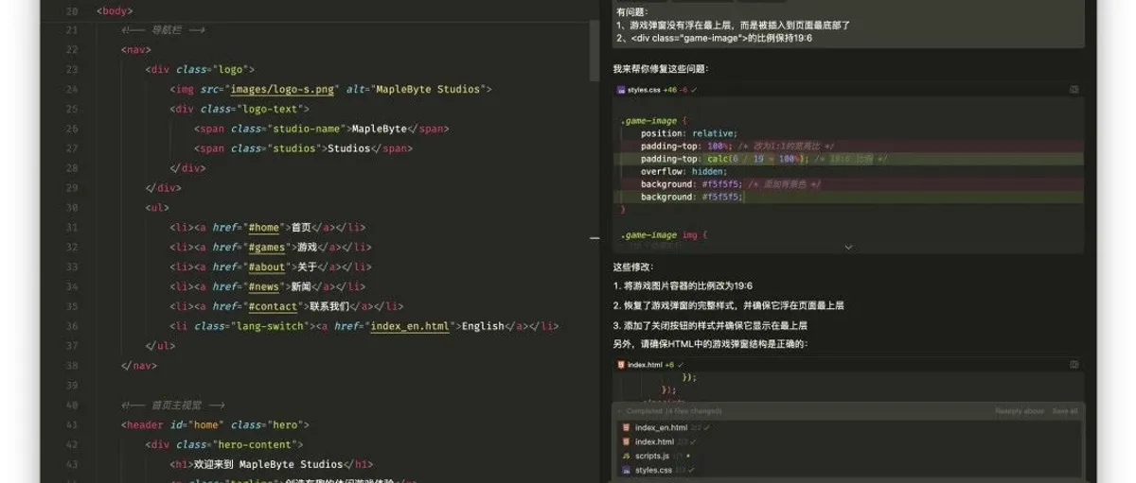Click the CSS icon next to styles.css 2/2
The width and height of the screenshot is (1136, 483).
626,470
